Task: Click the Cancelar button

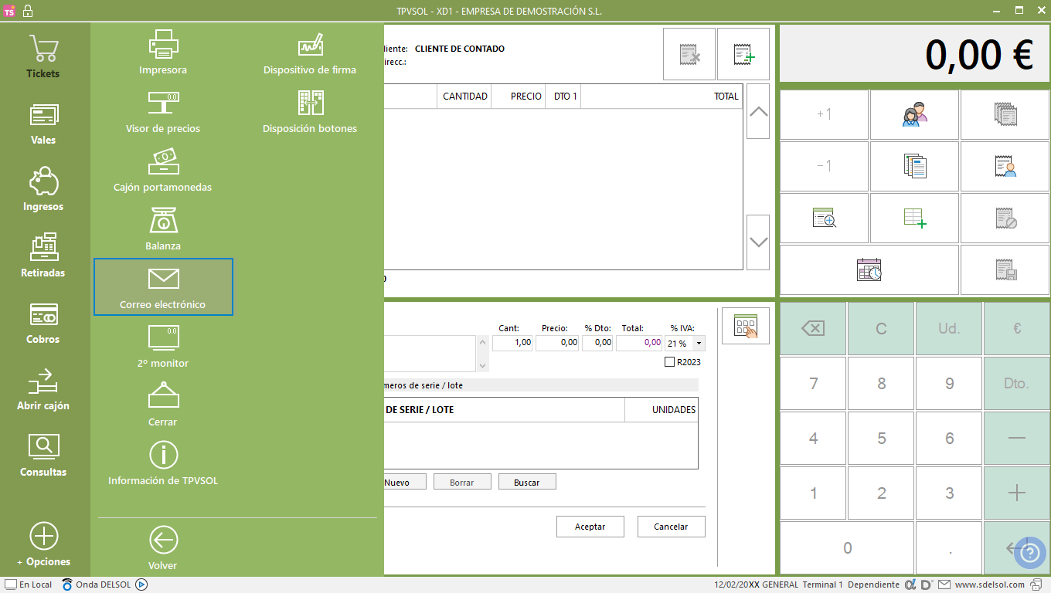Action: (671, 527)
